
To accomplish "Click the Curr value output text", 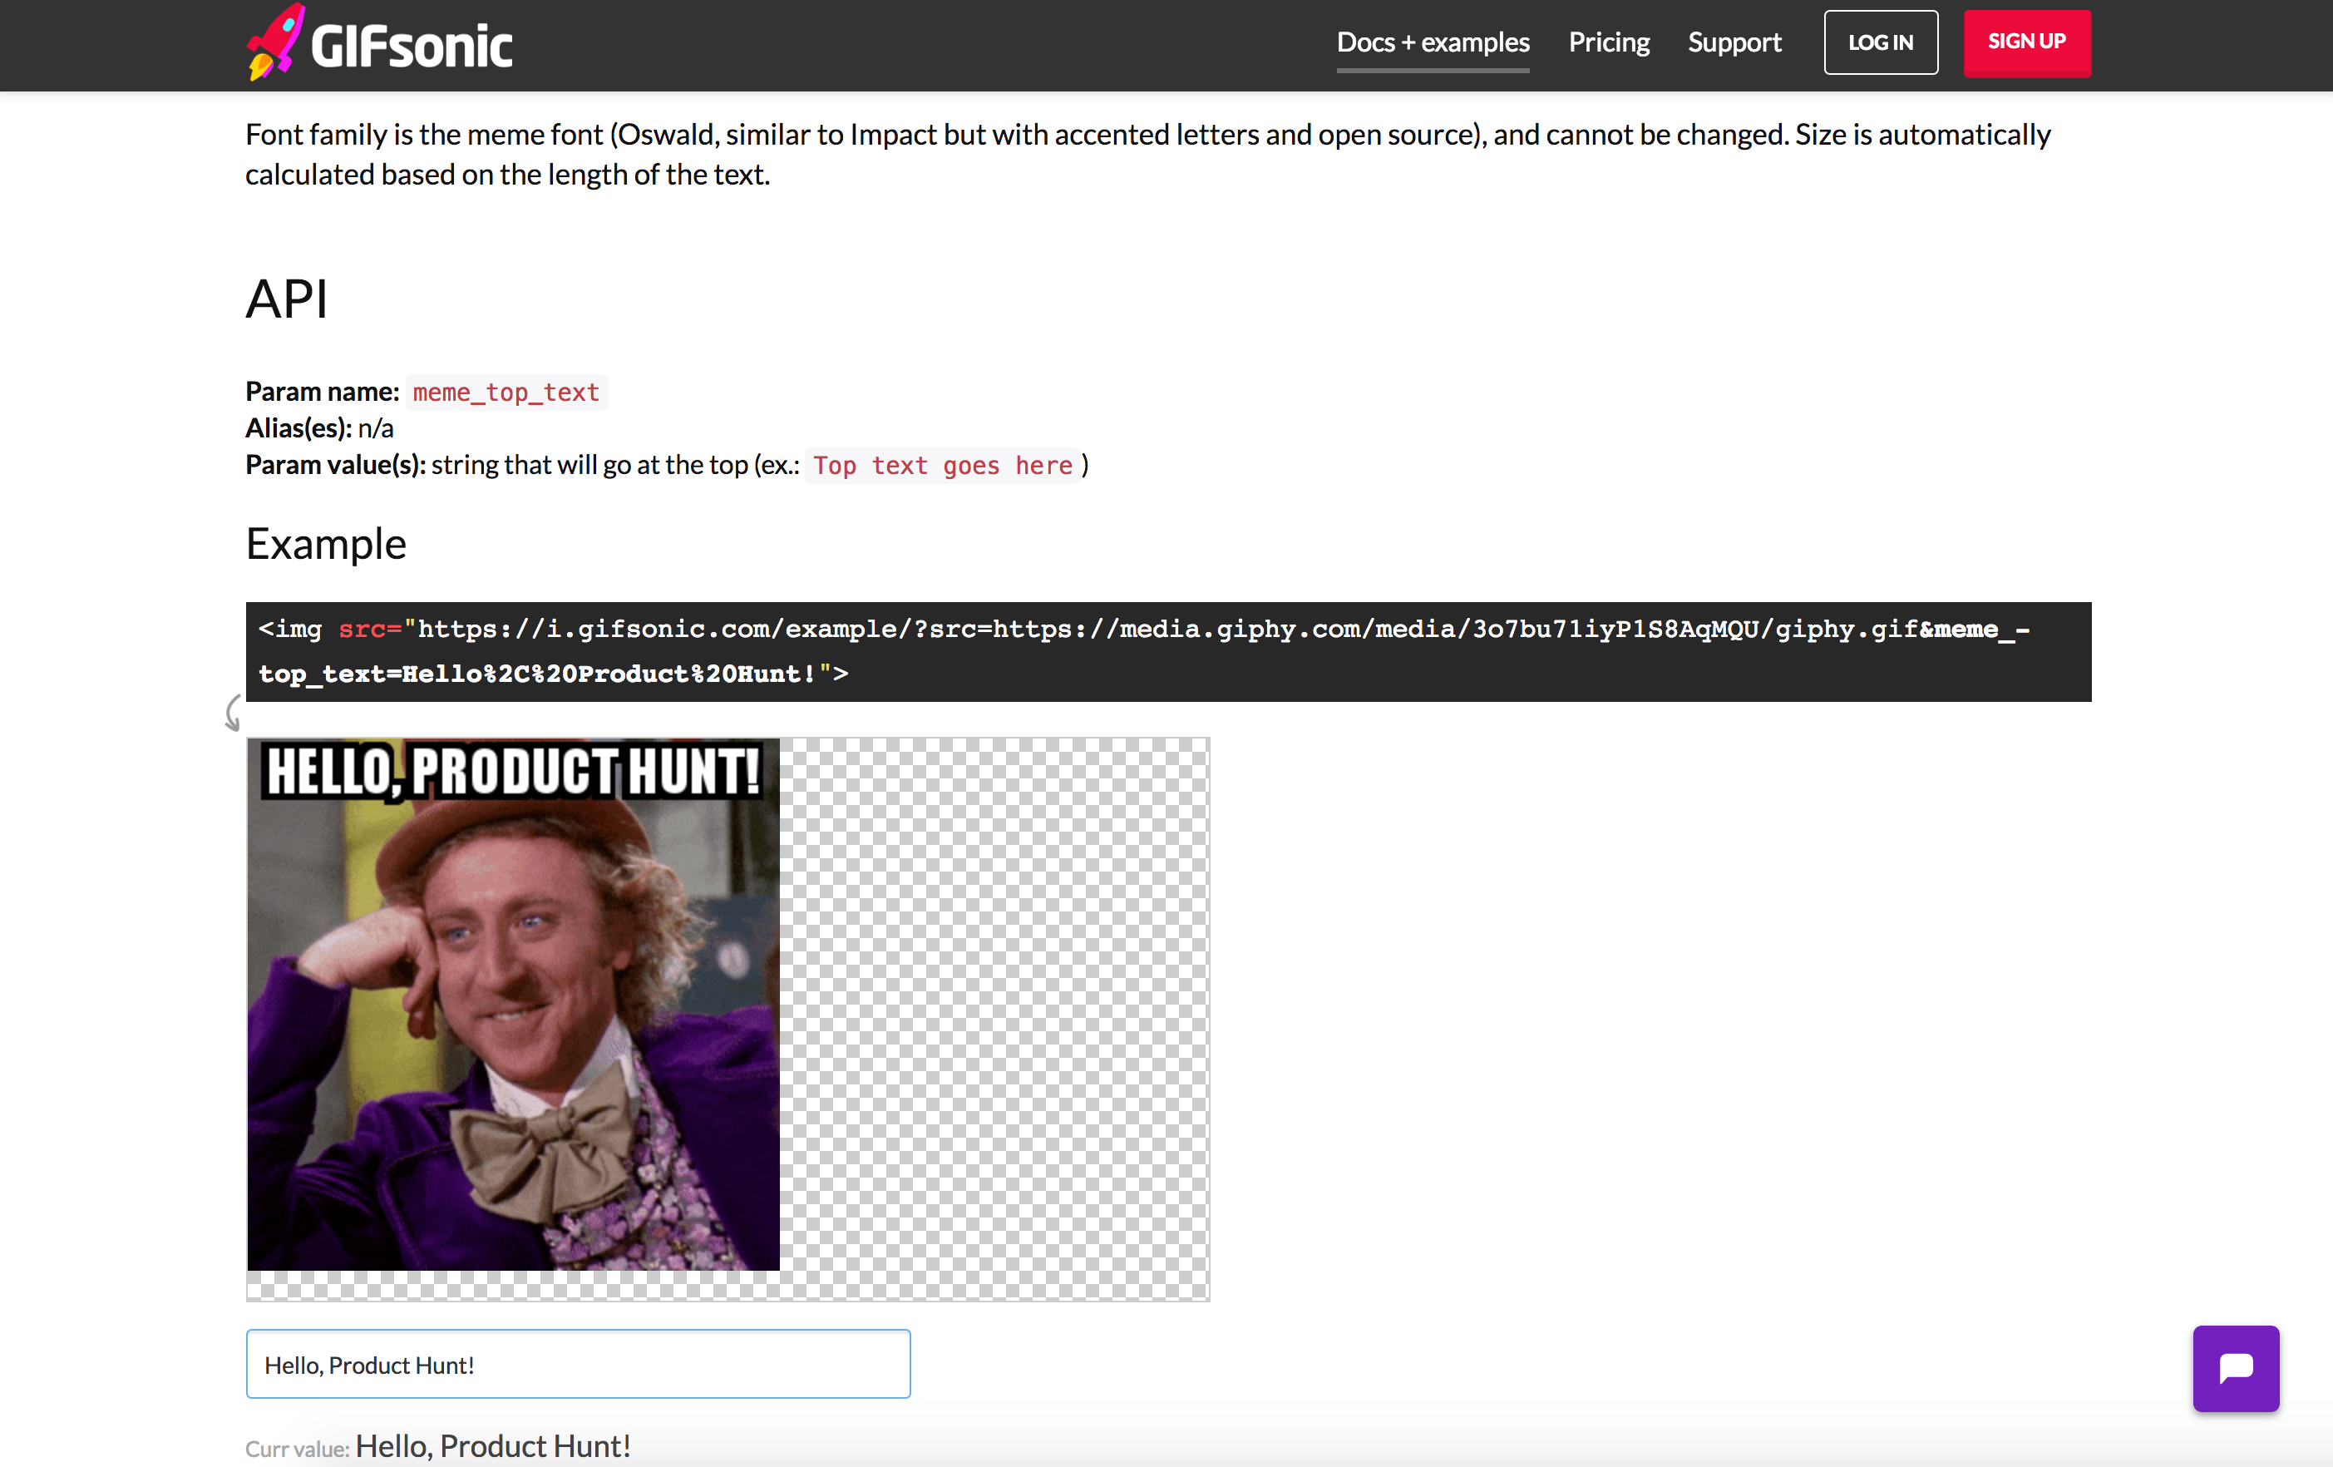I will [492, 1445].
